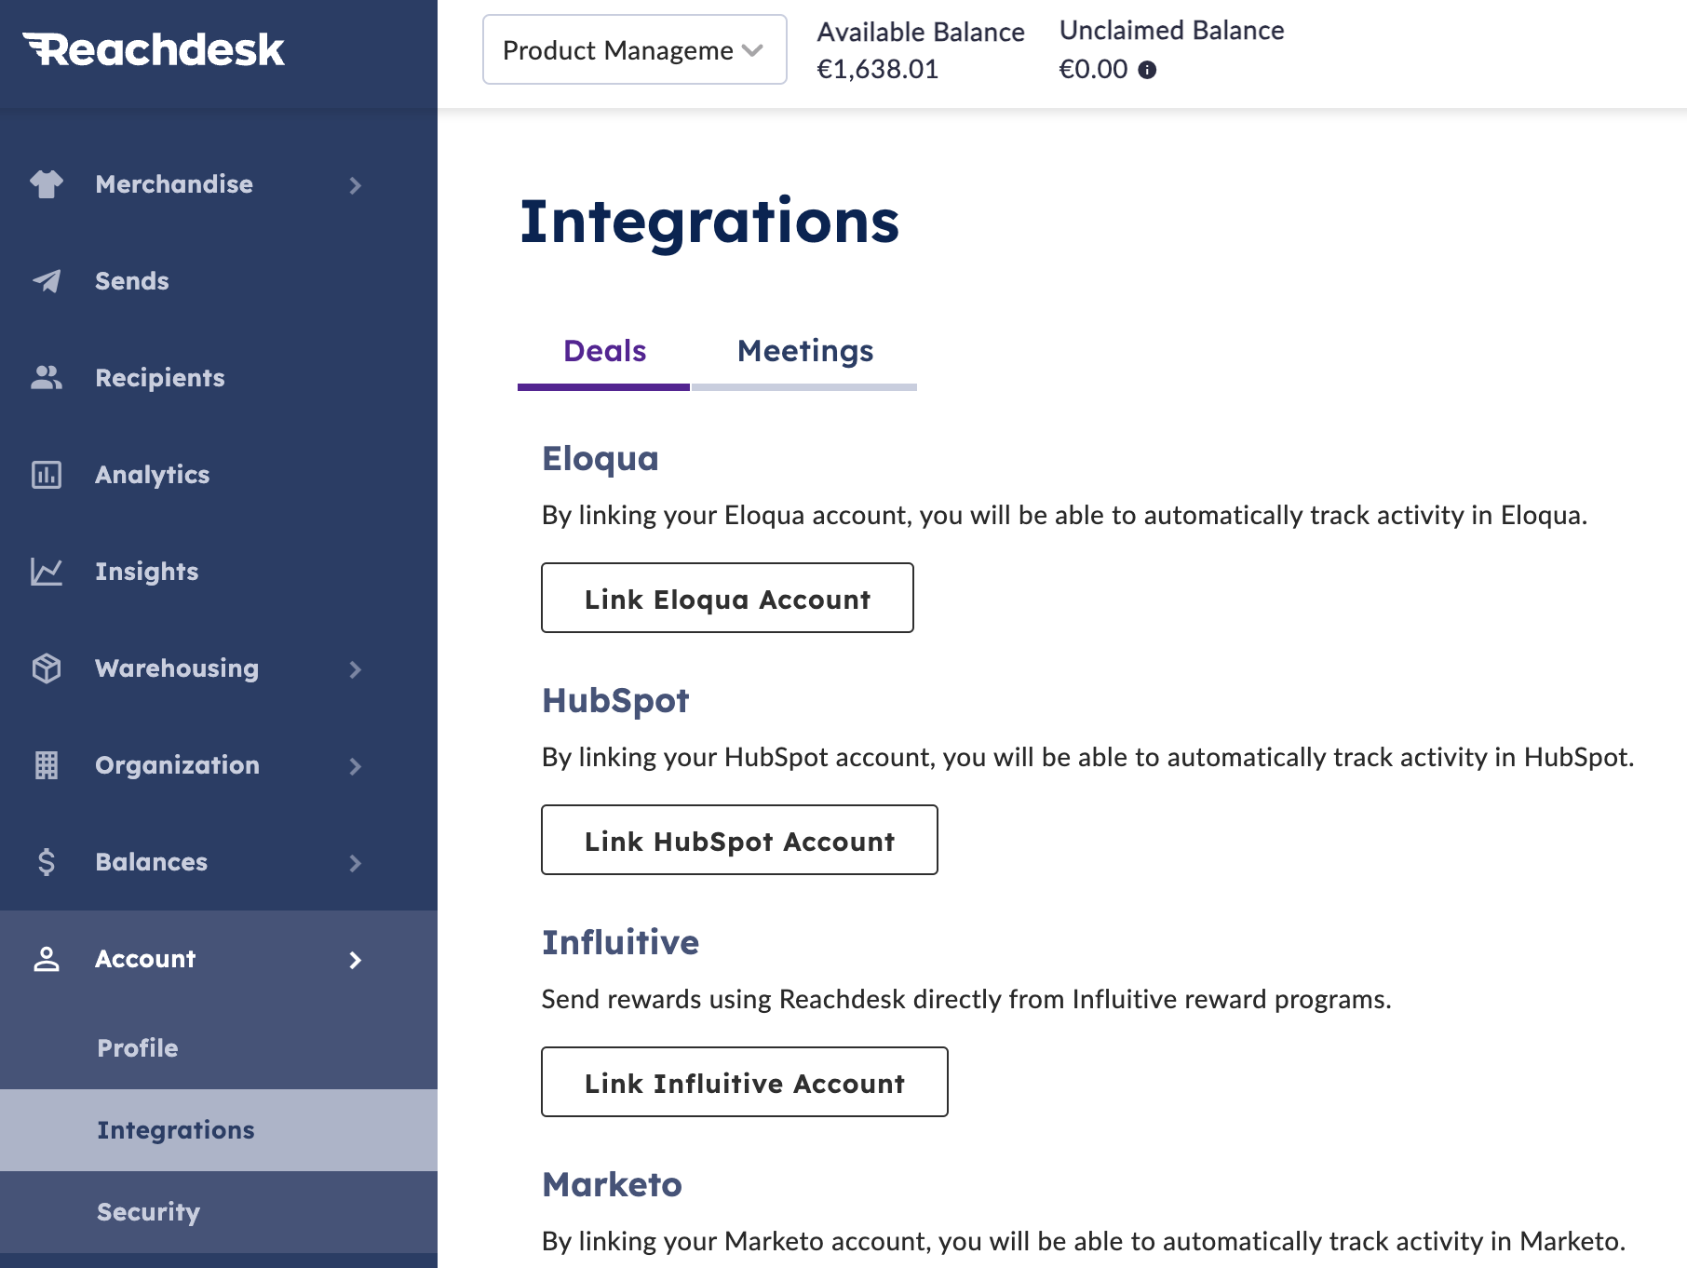1687x1268 pixels.
Task: Click Unclaimed Balance info icon
Action: pyautogui.click(x=1147, y=70)
